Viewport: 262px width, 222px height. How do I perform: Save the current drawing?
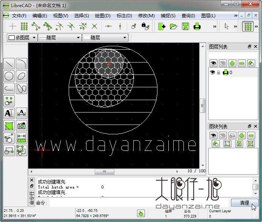pyautogui.click(x=185, y=26)
